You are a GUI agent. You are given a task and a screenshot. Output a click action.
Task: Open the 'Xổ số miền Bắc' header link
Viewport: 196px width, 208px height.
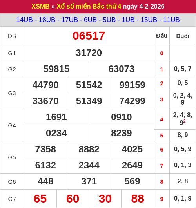[x=80, y=6]
